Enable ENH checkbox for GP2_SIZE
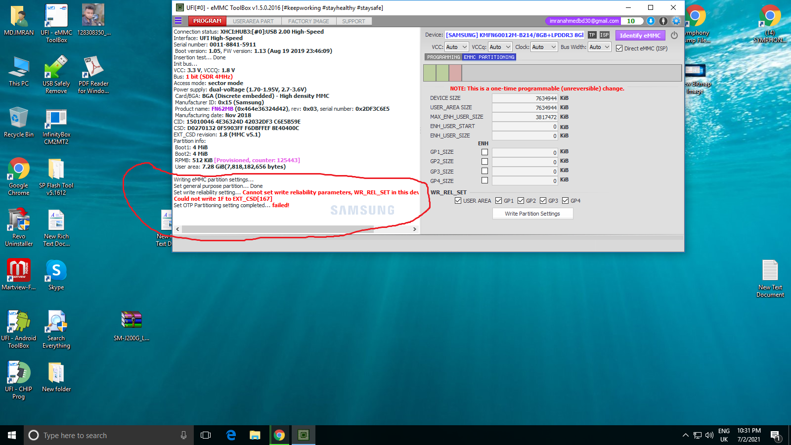The image size is (791, 445). (x=484, y=161)
